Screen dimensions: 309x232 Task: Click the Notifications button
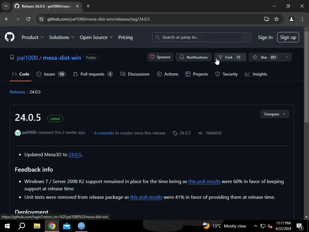(x=193, y=57)
